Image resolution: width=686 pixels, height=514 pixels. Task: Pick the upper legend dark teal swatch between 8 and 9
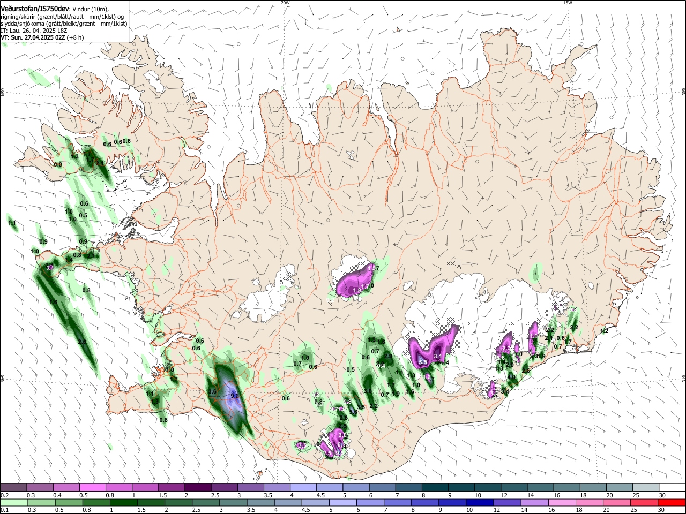[x=435, y=487]
